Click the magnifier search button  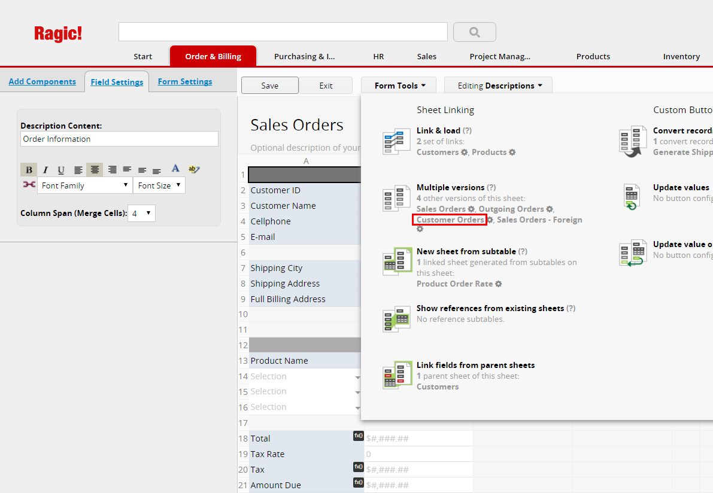pyautogui.click(x=474, y=32)
